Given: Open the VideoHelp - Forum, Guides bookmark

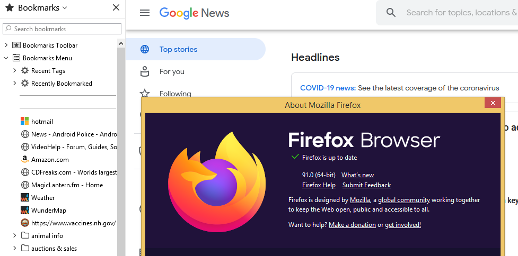Looking at the screenshot, I should 74,147.
